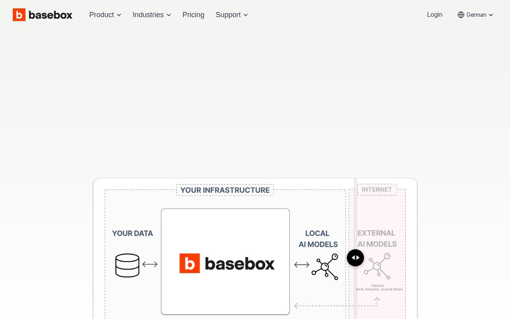Go to the Pricing page
The height and width of the screenshot is (319, 510).
point(193,15)
